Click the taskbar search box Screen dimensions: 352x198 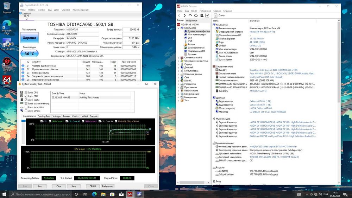pos(40,194)
